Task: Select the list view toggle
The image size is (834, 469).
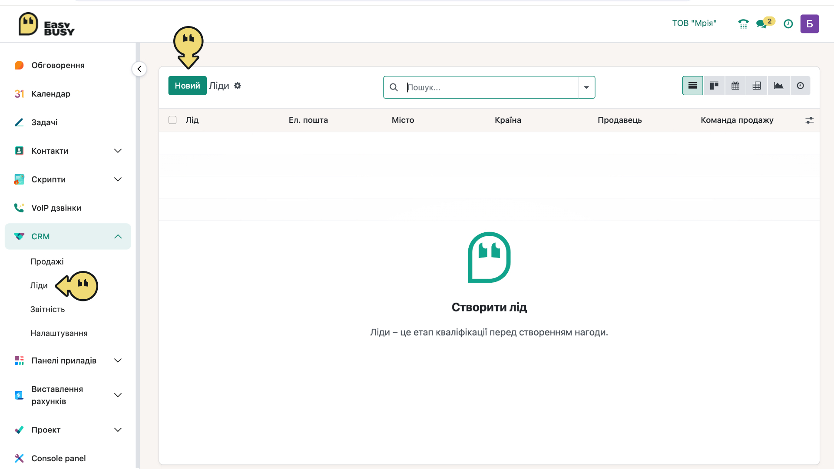Action: tap(692, 86)
